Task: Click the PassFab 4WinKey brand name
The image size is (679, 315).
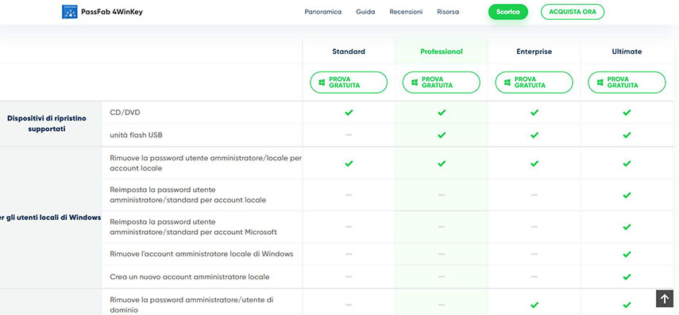Action: pos(112,12)
